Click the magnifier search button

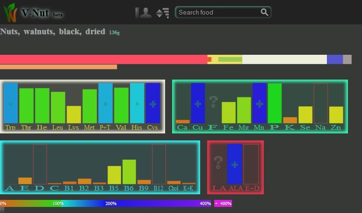pos(264,12)
